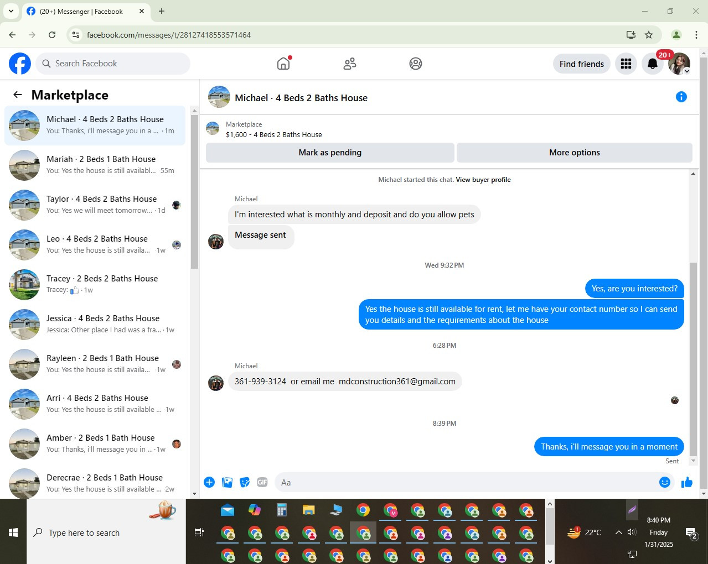The height and width of the screenshot is (564, 708).
Task: Send a thumbs-up like
Action: coord(687,482)
